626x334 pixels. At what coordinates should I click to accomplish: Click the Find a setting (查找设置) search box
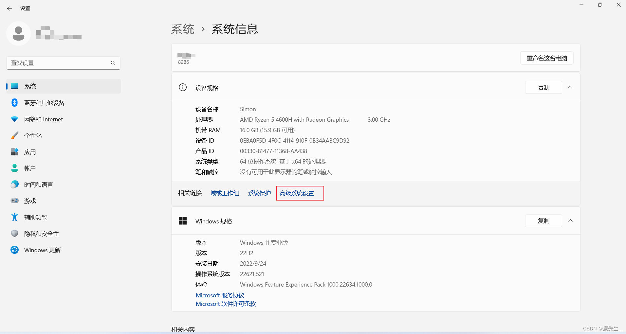59,63
